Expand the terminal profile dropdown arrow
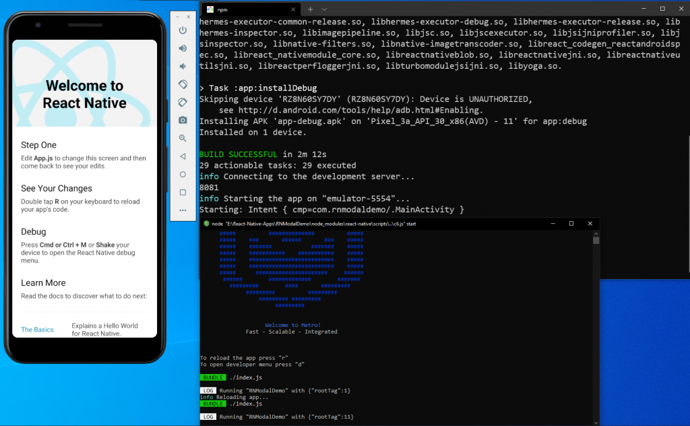The height and width of the screenshot is (426, 690). pyautogui.click(x=324, y=9)
